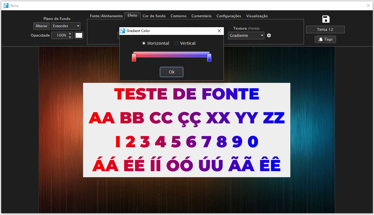Decrease opacity with the down arrow
The image size is (374, 215).
pos(70,37)
